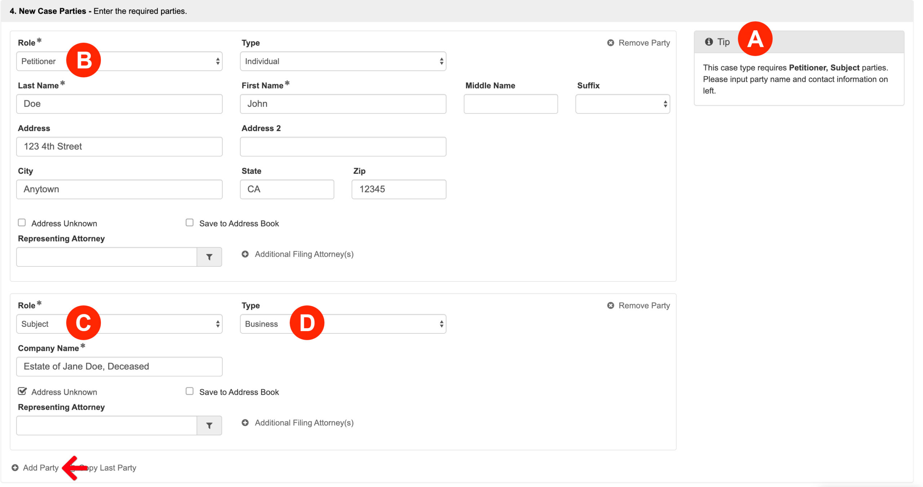Click the Petitioner Representing Attorney input field
The width and height of the screenshot is (923, 487).
pyautogui.click(x=107, y=257)
